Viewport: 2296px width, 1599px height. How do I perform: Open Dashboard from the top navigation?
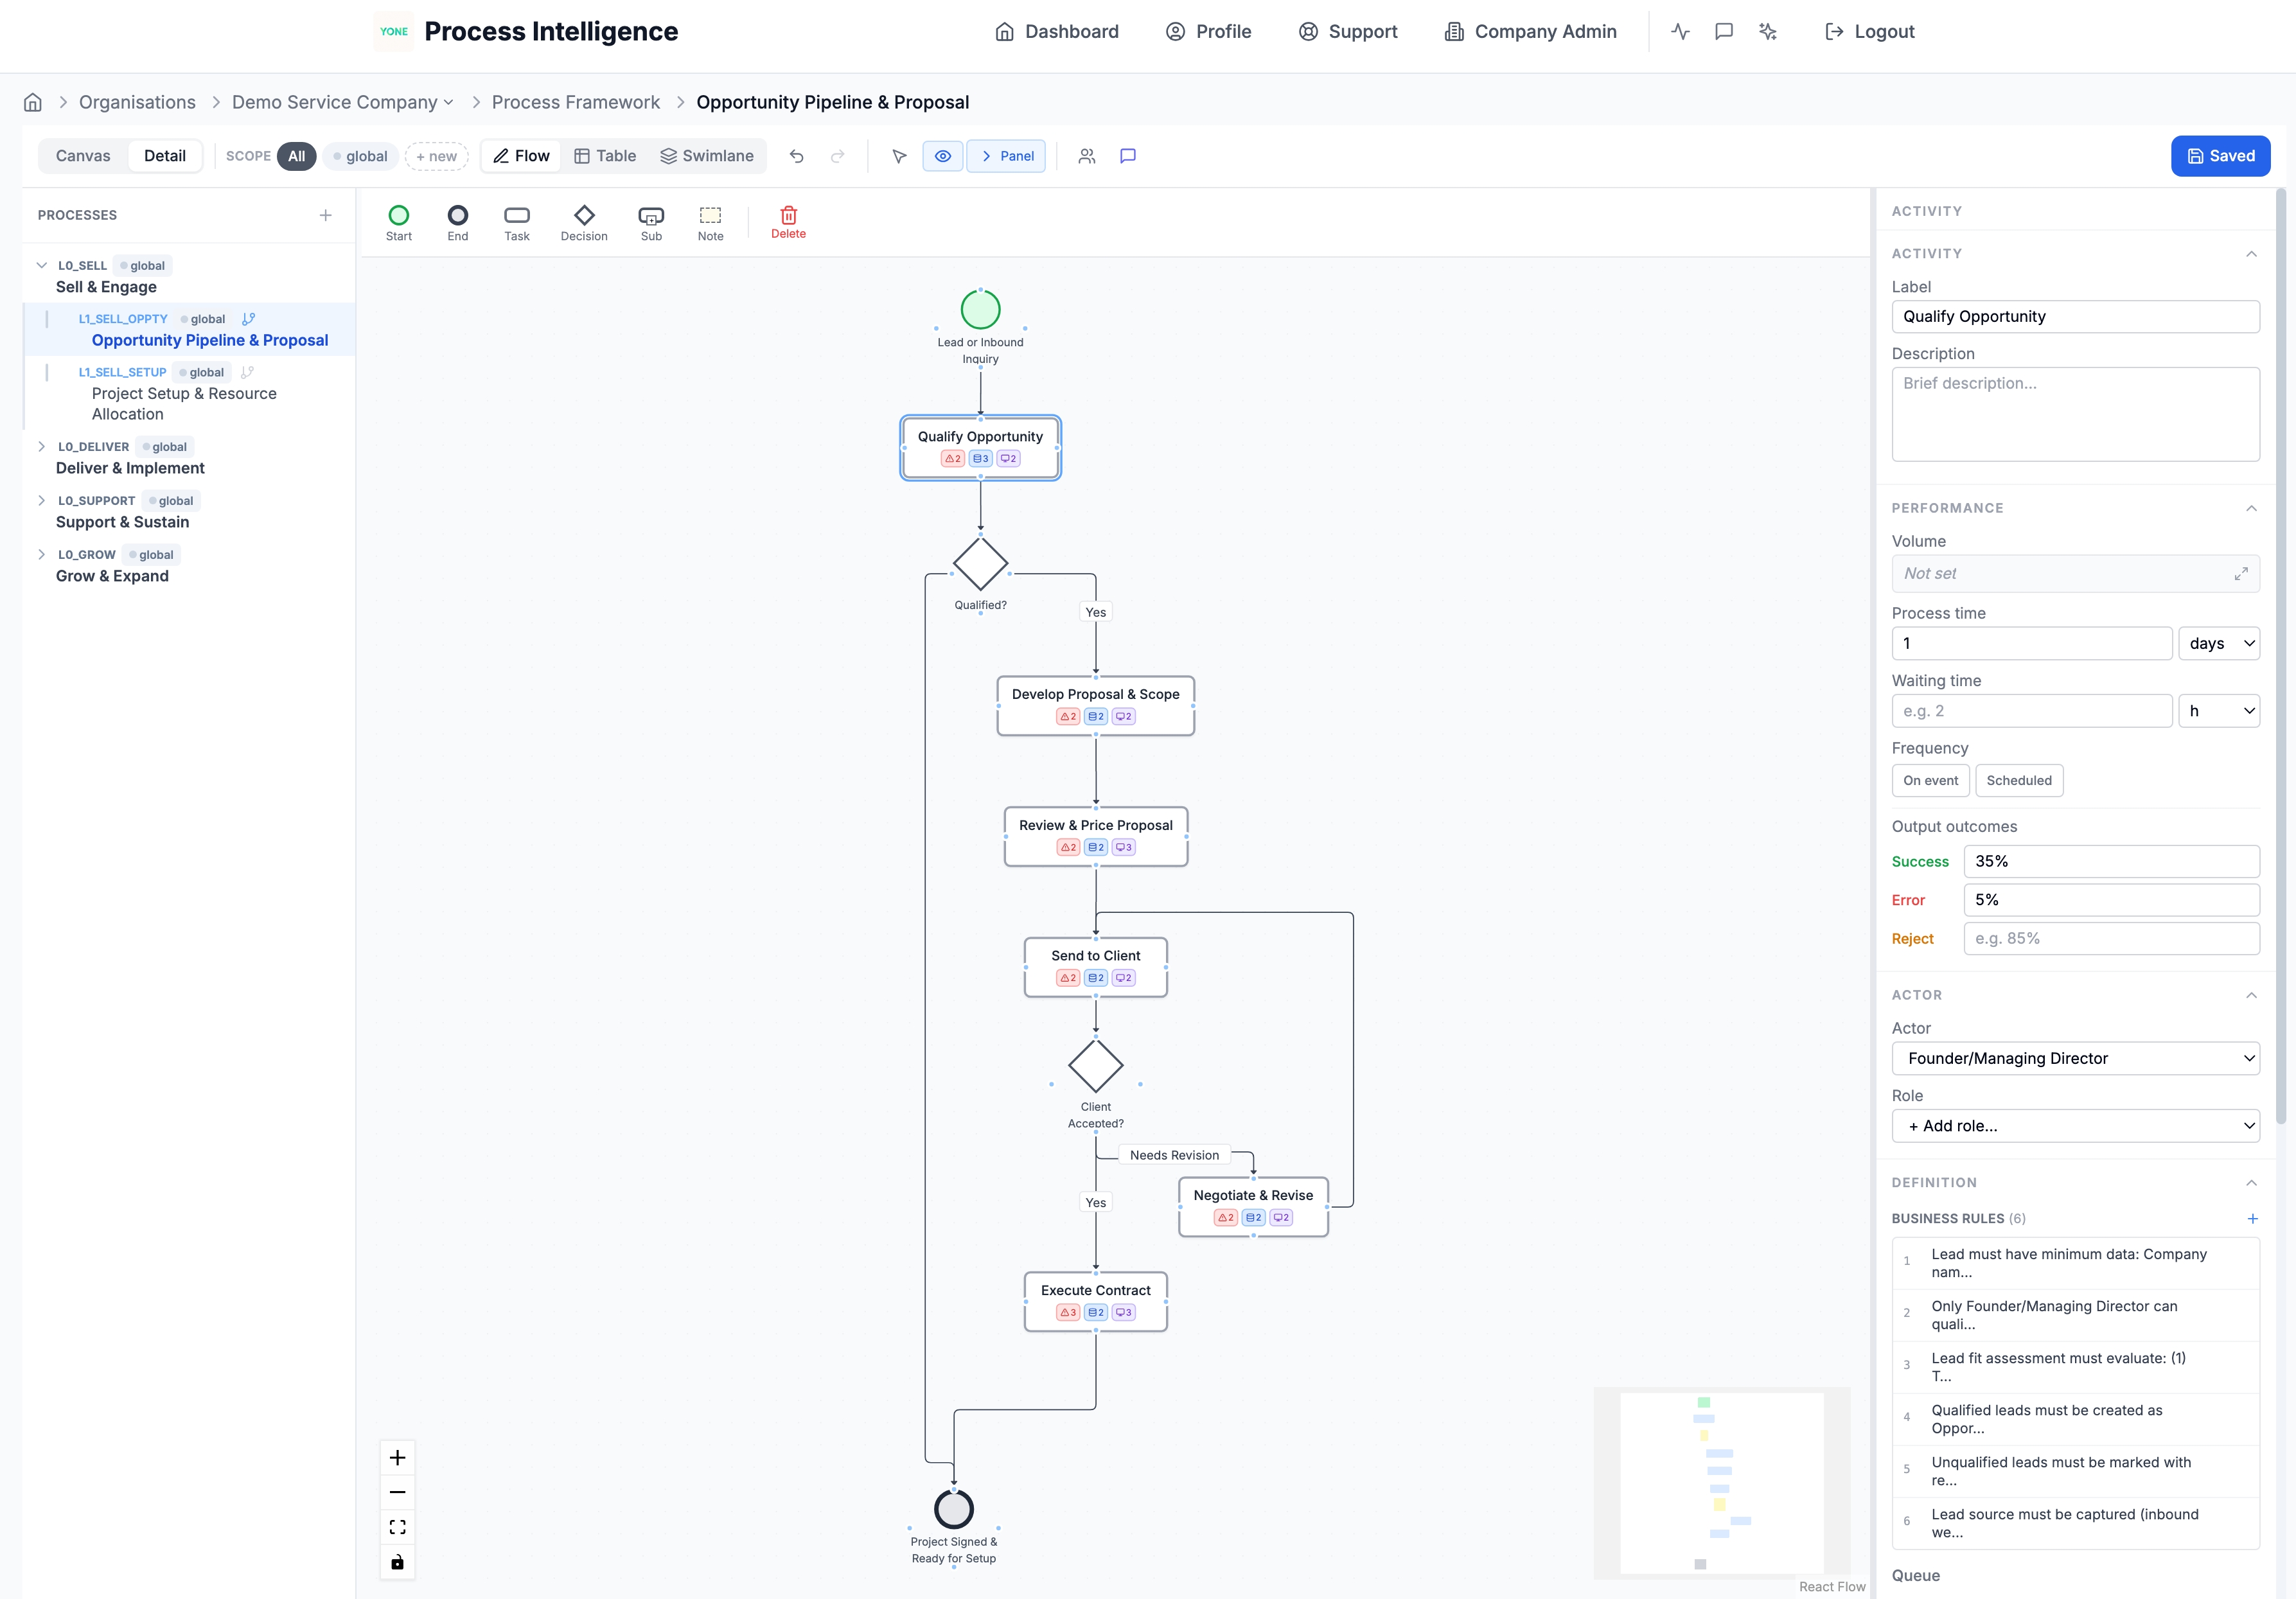pyautogui.click(x=1057, y=31)
